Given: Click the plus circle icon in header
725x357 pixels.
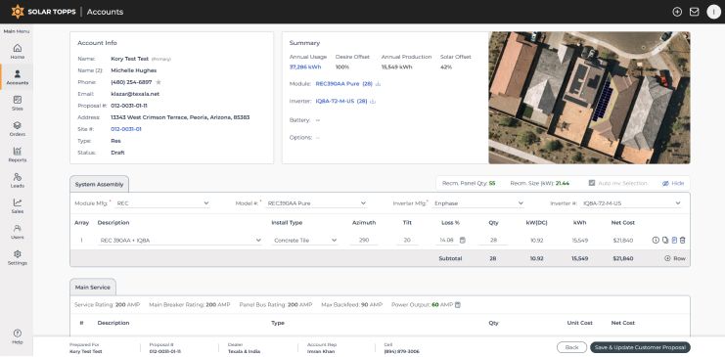Looking at the screenshot, I should pyautogui.click(x=677, y=12).
